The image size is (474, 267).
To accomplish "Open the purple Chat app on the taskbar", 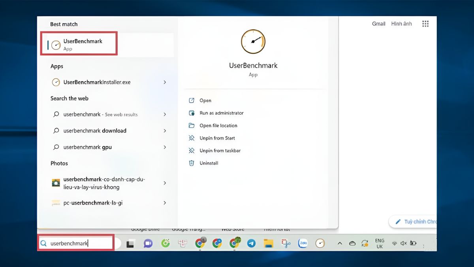I will tap(148, 243).
